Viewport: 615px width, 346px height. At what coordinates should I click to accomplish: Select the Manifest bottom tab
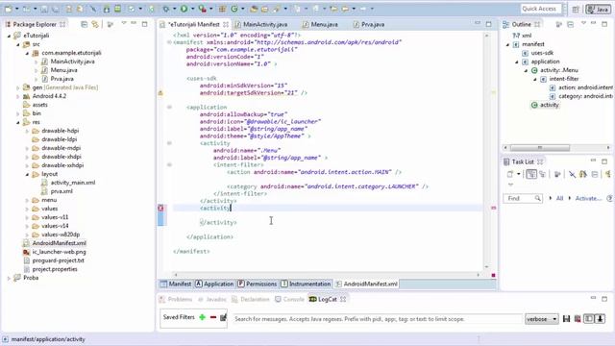pyautogui.click(x=176, y=284)
